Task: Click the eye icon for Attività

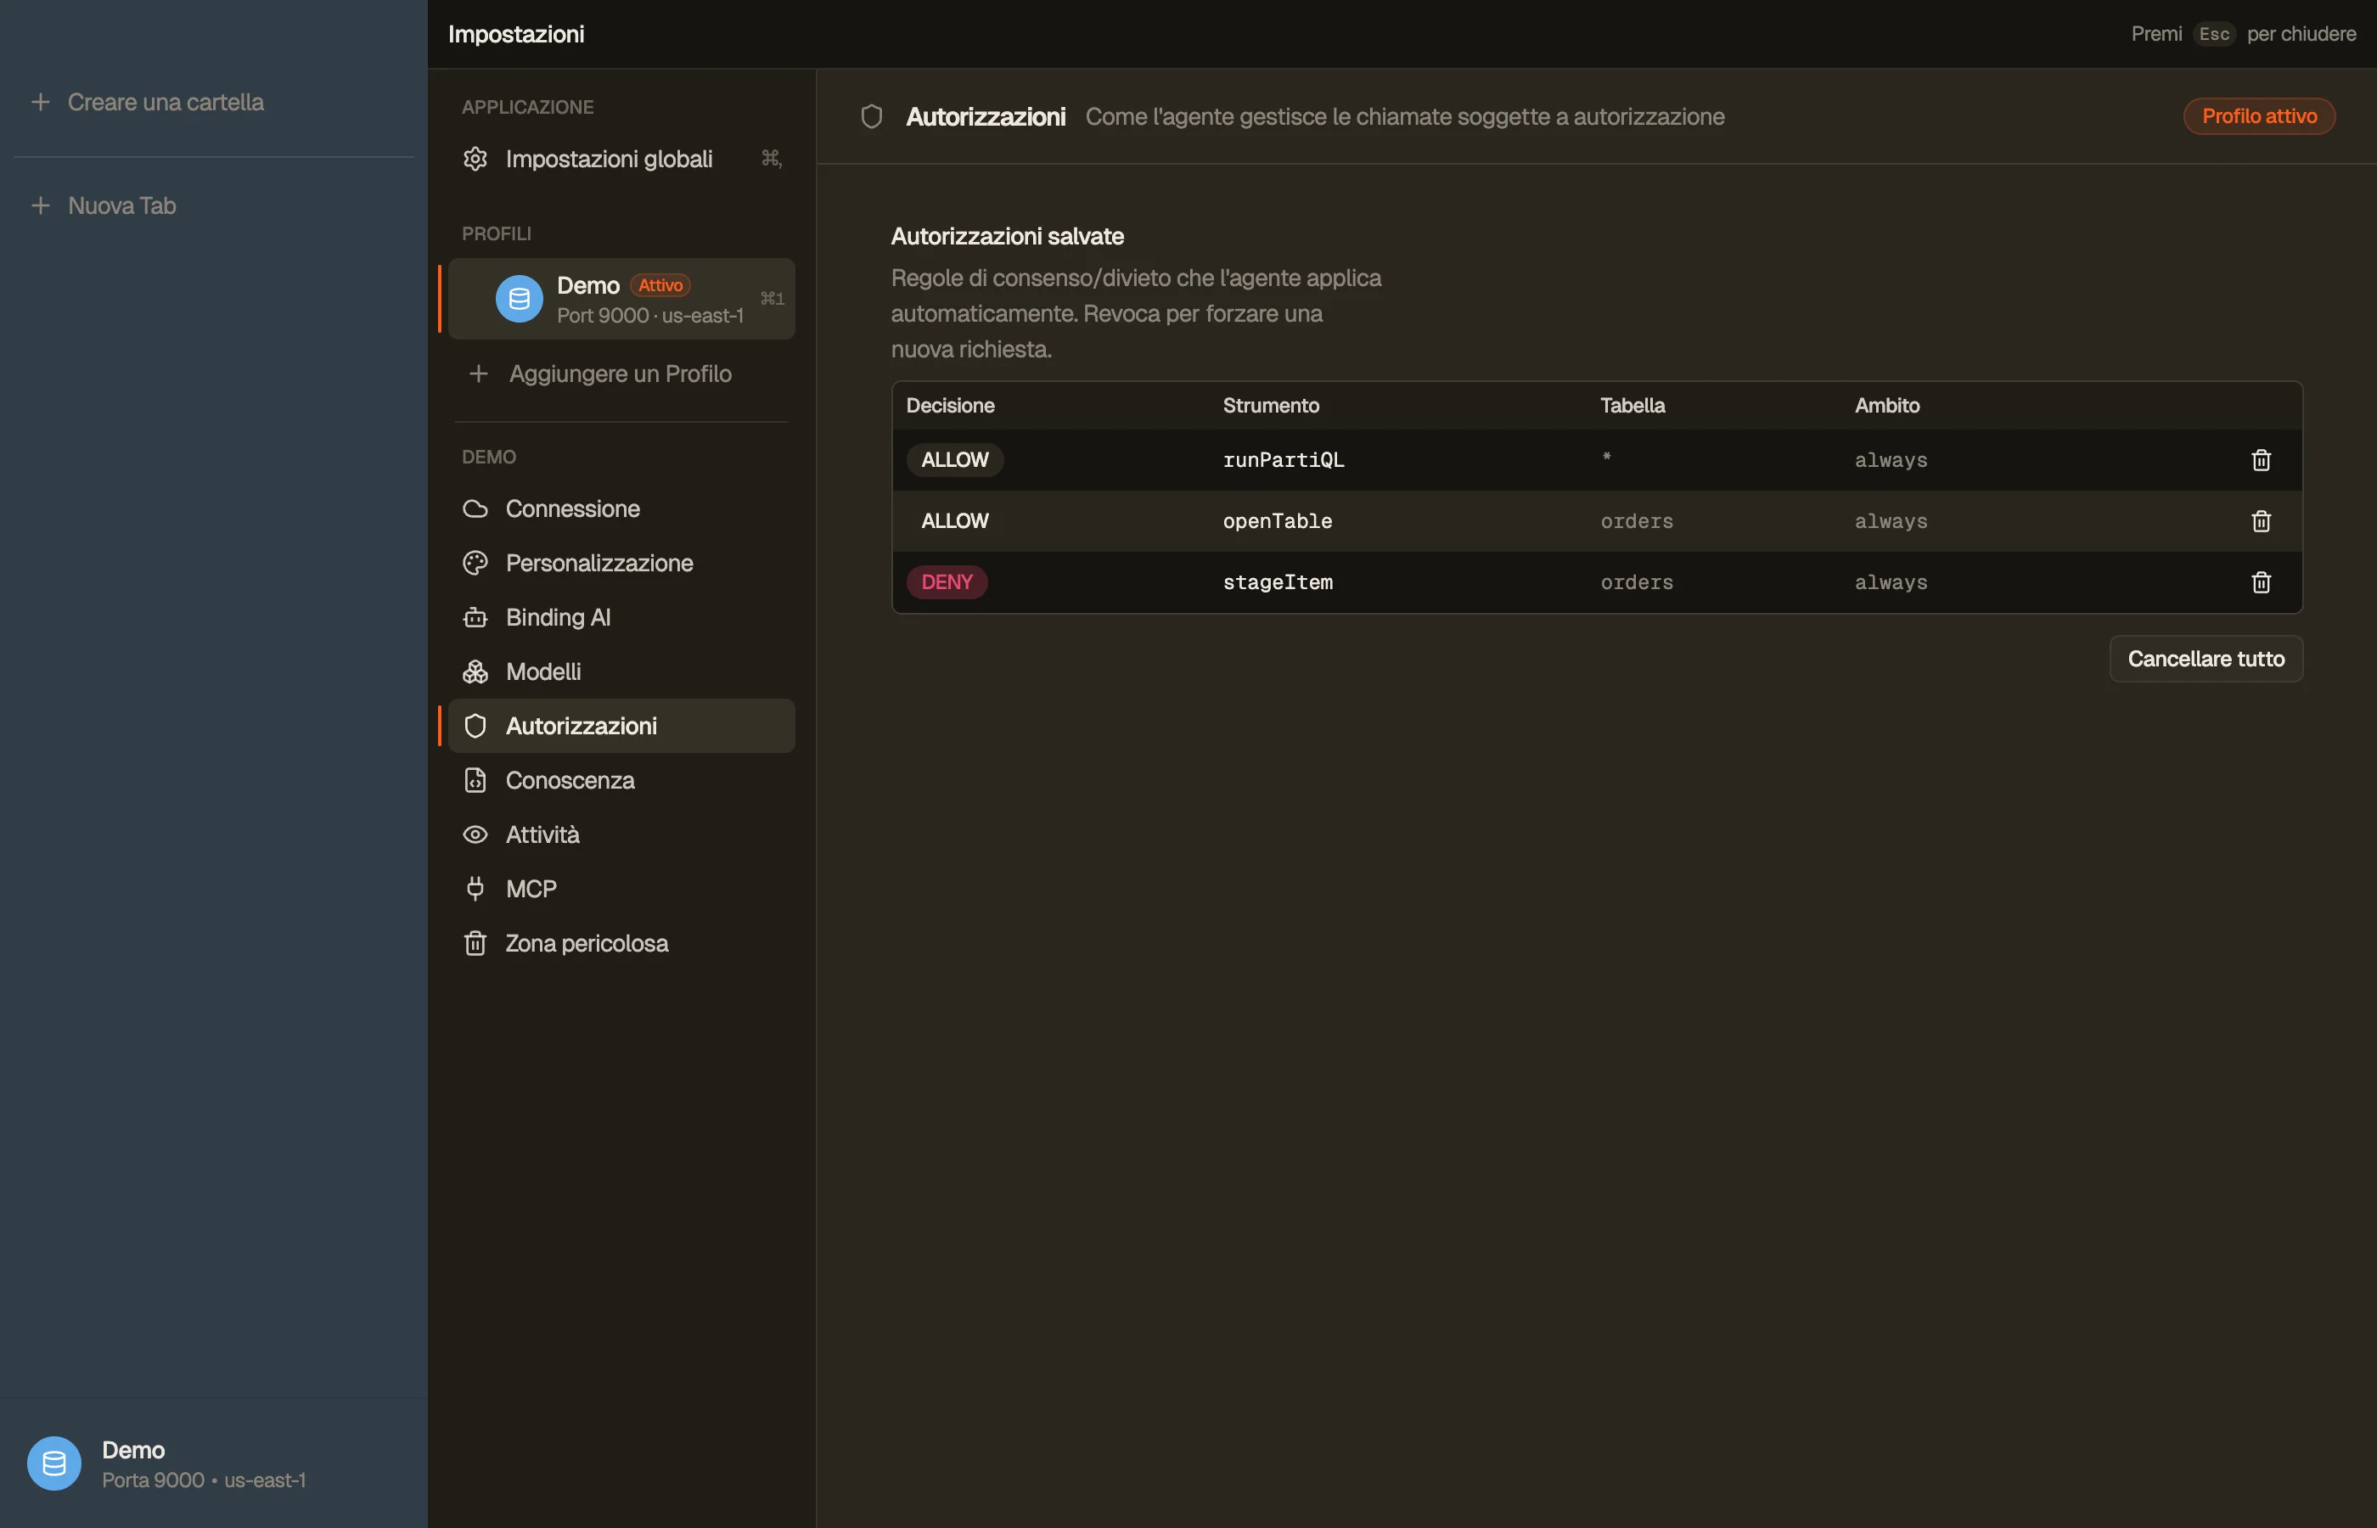Action: (x=475, y=834)
